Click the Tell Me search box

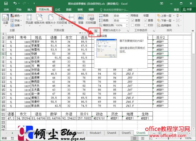pyautogui.click(x=114, y=10)
